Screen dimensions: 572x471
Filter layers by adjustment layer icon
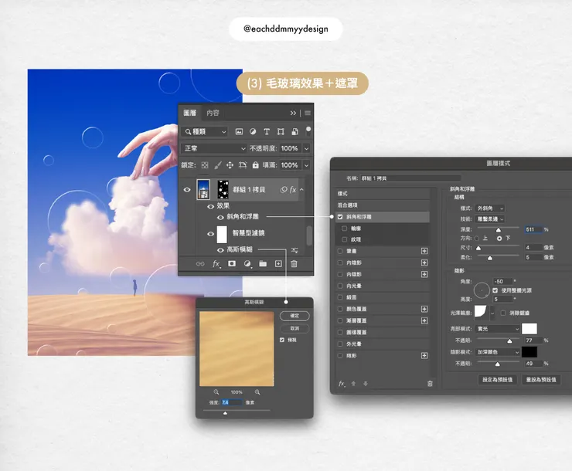coord(253,131)
